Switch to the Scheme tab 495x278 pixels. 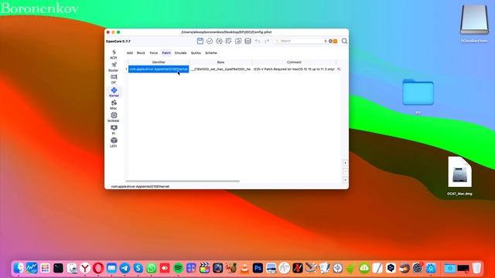click(x=211, y=53)
